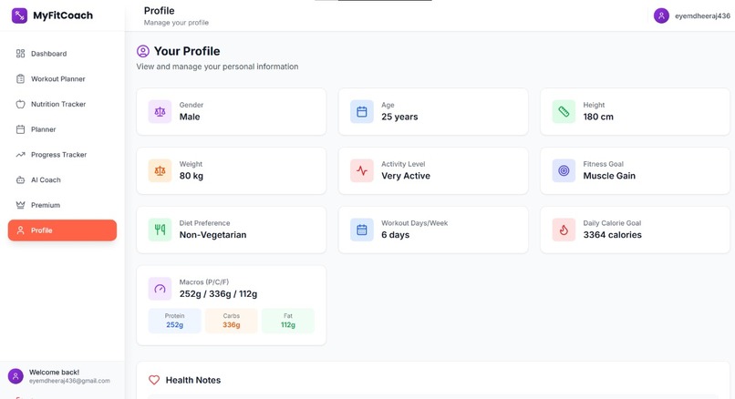
Task: Click the 6 days value
Action: 395,235
